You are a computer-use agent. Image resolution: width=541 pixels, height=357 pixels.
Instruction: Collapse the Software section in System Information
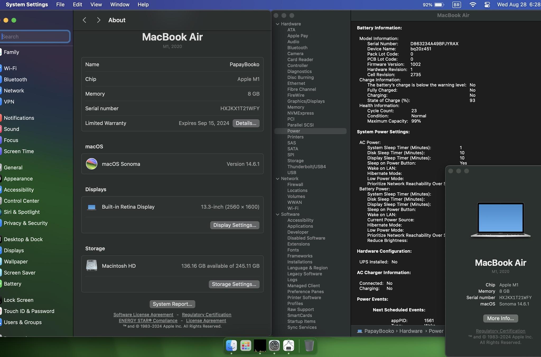click(x=278, y=215)
